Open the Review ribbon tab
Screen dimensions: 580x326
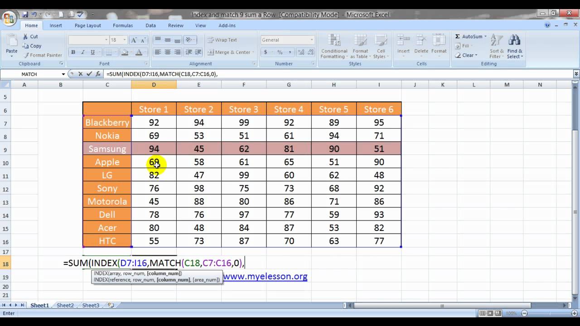tap(176, 25)
